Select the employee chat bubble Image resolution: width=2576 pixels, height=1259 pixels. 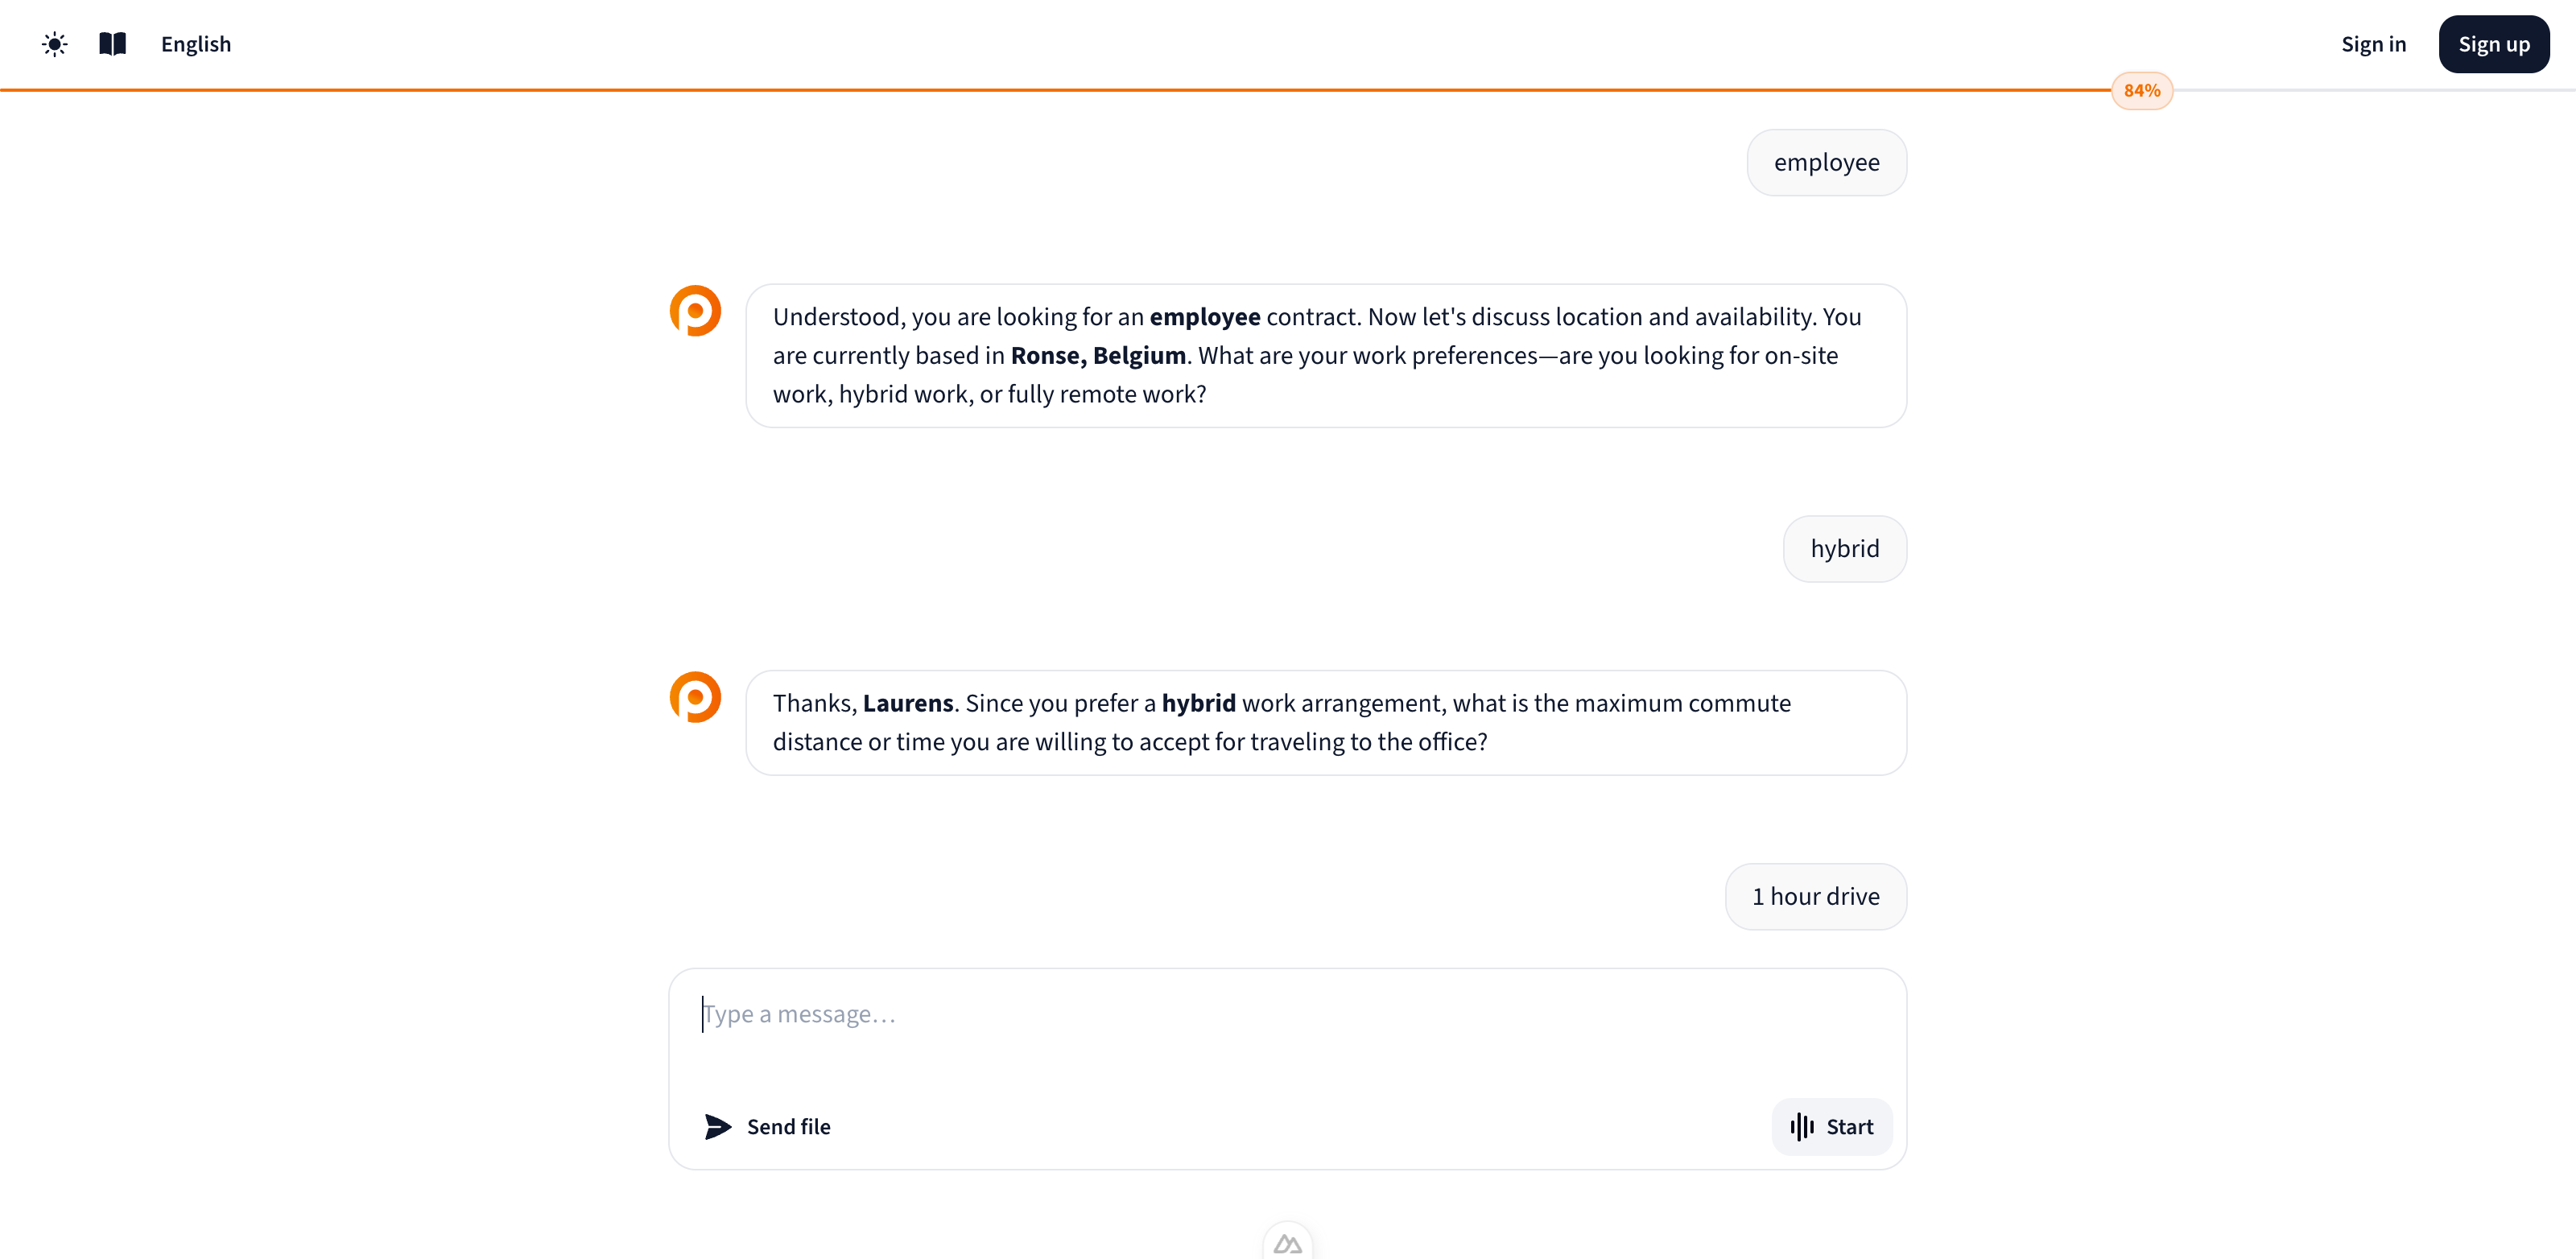(x=1827, y=162)
